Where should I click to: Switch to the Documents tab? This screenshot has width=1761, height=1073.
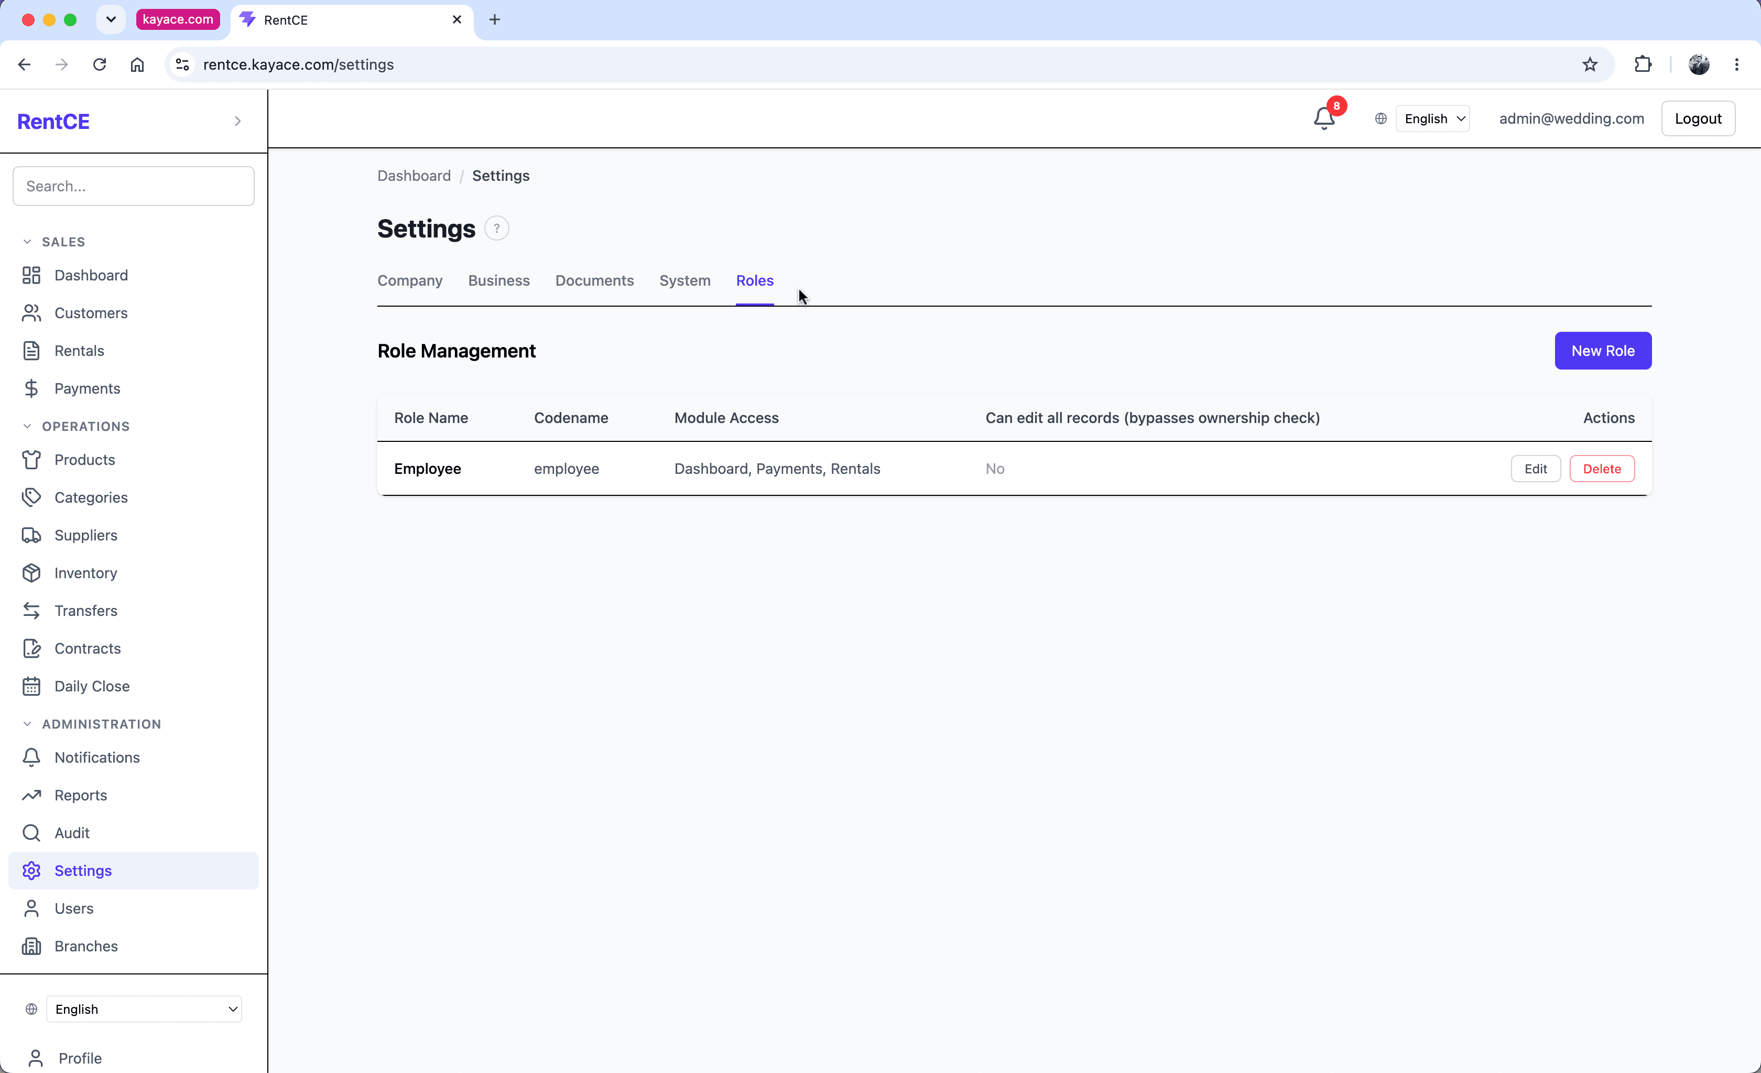(595, 281)
